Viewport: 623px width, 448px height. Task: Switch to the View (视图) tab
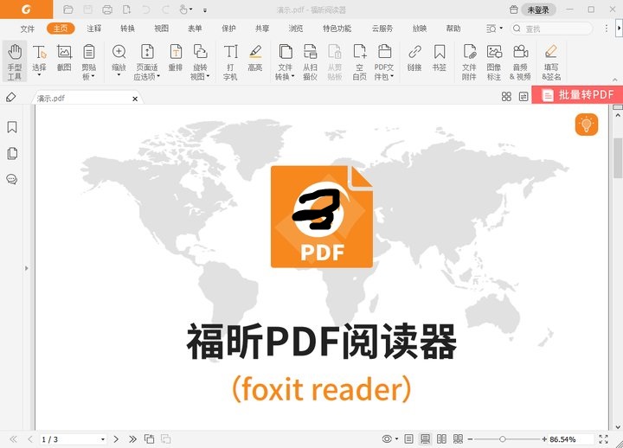point(161,29)
